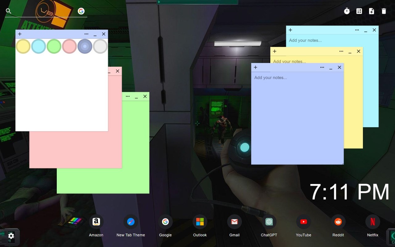Minimize the note showing color swatches
Viewport: 395px width, 247px height.
(95, 35)
